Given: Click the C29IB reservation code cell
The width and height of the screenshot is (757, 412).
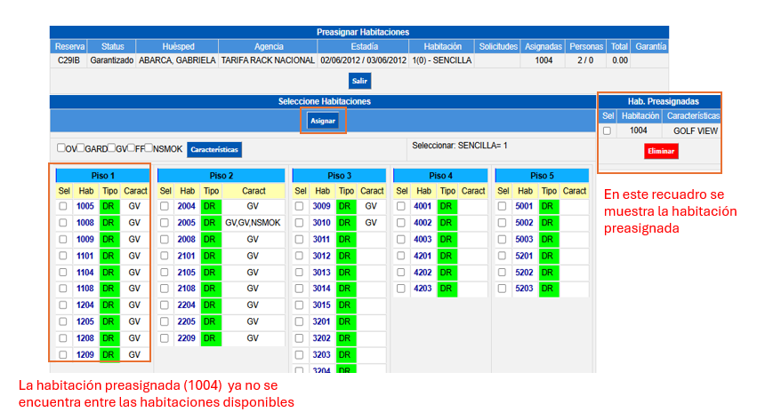Looking at the screenshot, I should (x=68, y=60).
